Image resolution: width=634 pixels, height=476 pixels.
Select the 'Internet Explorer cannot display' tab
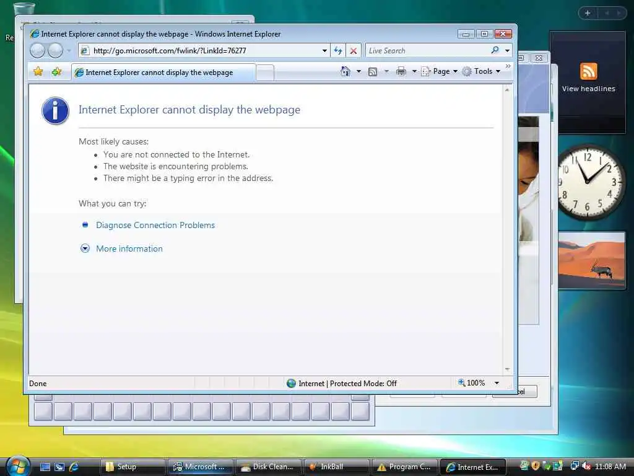163,73
